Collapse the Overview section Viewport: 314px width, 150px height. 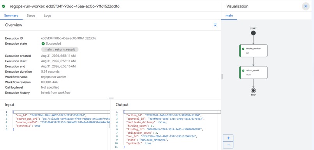click(x=215, y=25)
